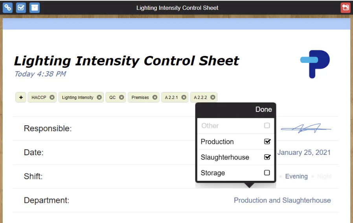
Task: Change the date January 25, 2021
Action: 304,152
